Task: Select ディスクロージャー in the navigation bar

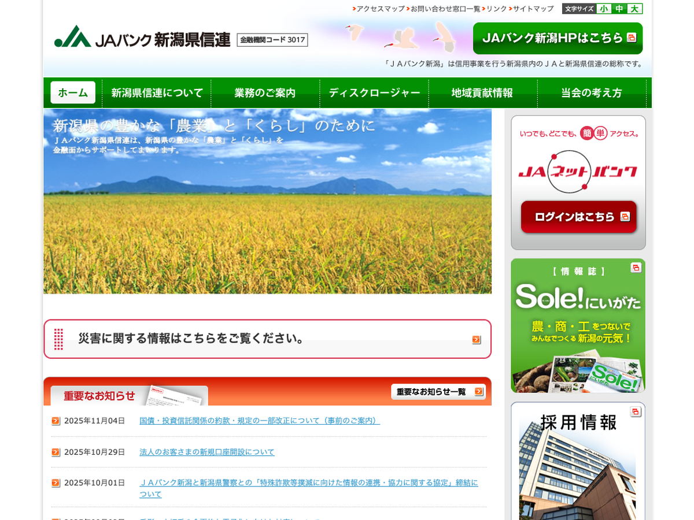Action: pos(374,92)
